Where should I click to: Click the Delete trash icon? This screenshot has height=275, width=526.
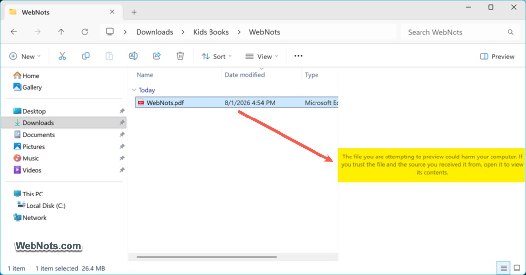(x=180, y=56)
